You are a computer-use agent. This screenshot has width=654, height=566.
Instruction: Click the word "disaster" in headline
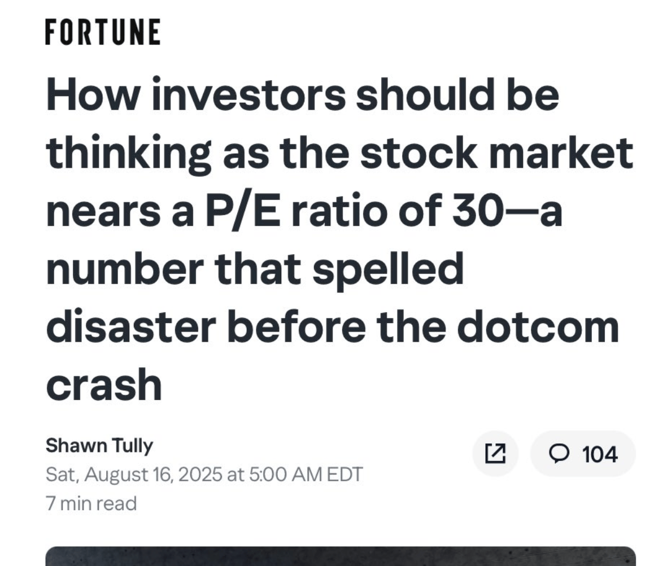(x=131, y=326)
